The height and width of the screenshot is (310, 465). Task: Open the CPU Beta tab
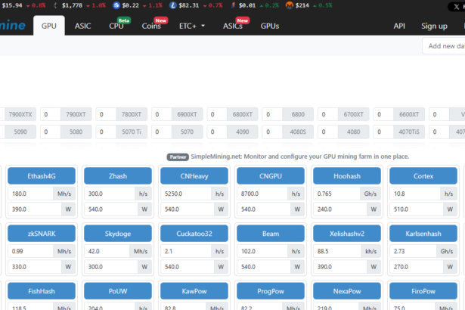coord(116,26)
